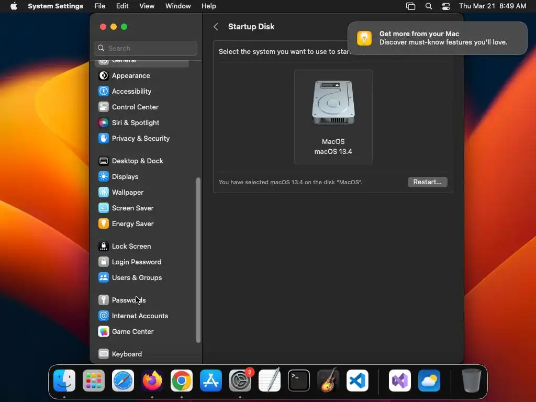Click the sidebar Search field
The image size is (536, 402).
click(x=146, y=48)
